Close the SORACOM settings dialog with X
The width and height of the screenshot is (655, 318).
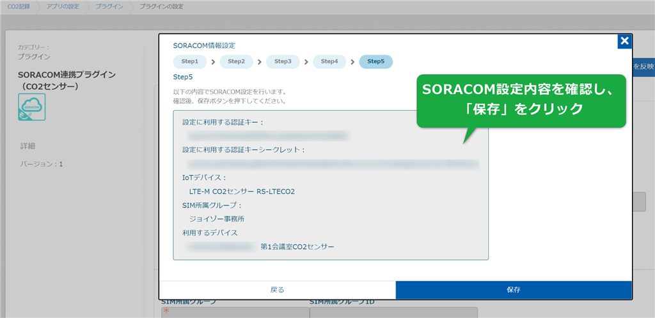coord(624,41)
